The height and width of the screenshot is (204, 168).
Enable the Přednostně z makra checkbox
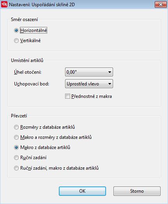tap(67, 96)
